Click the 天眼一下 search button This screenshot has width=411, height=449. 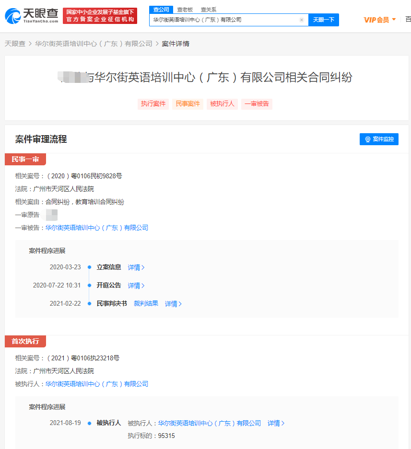point(324,20)
